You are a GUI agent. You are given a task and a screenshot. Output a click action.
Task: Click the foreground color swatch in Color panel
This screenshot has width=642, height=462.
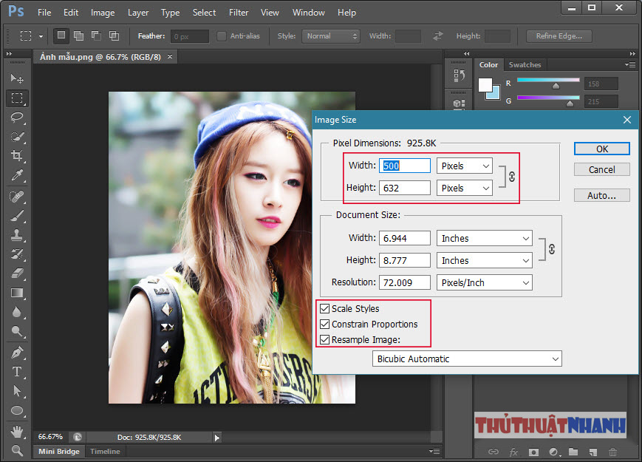pyautogui.click(x=485, y=85)
